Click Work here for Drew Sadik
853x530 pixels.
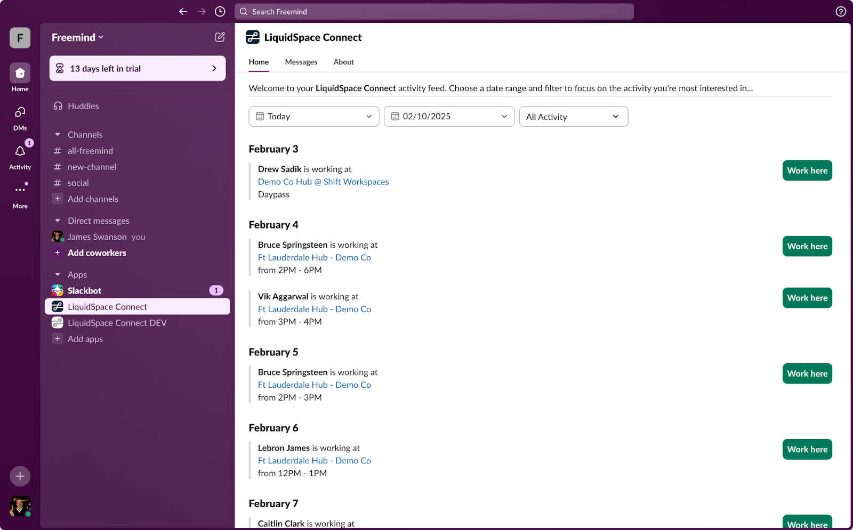tap(807, 170)
